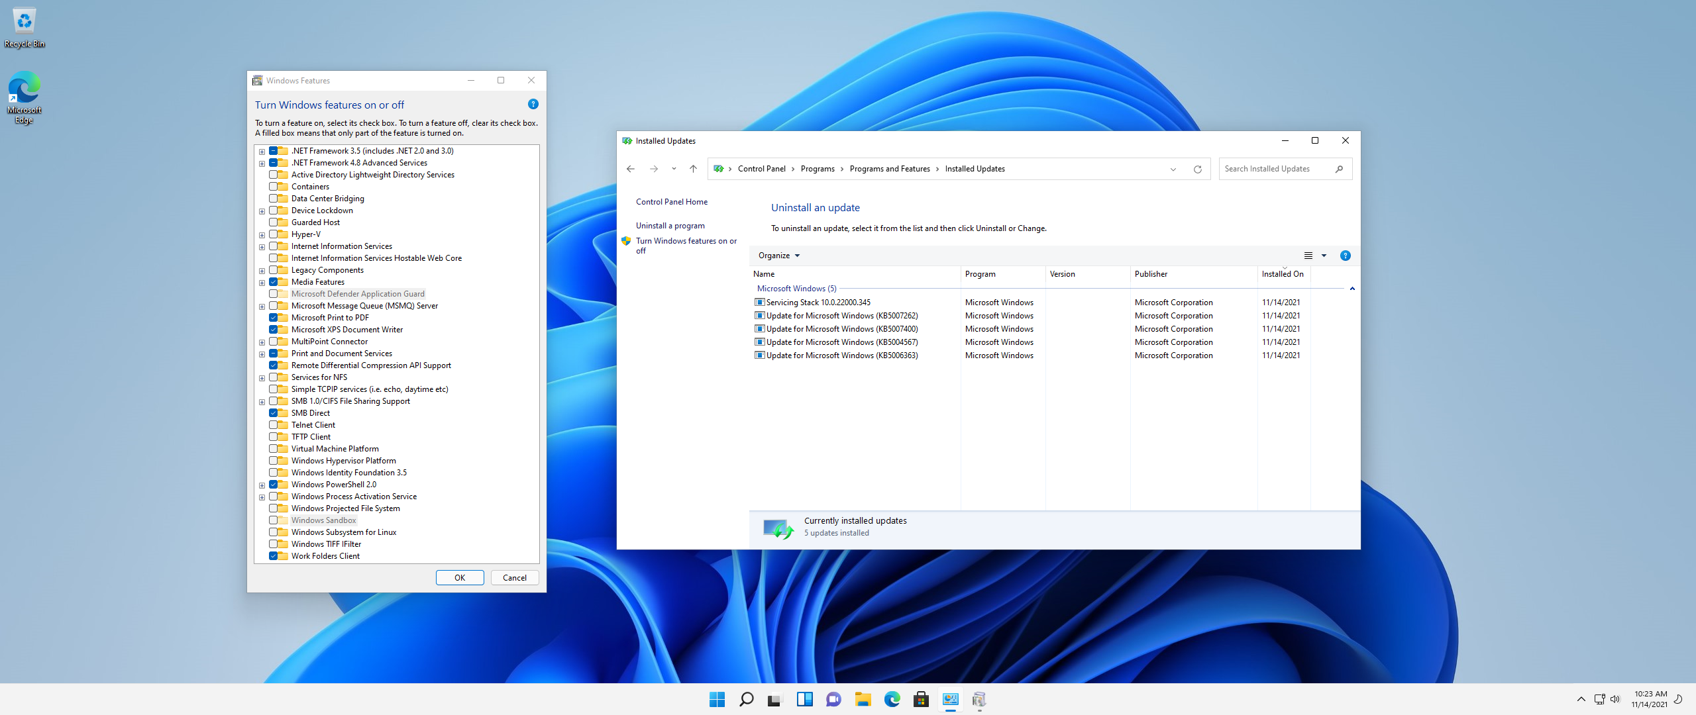Expand the Media Features node
Screen dimensions: 1696x715
point(262,283)
